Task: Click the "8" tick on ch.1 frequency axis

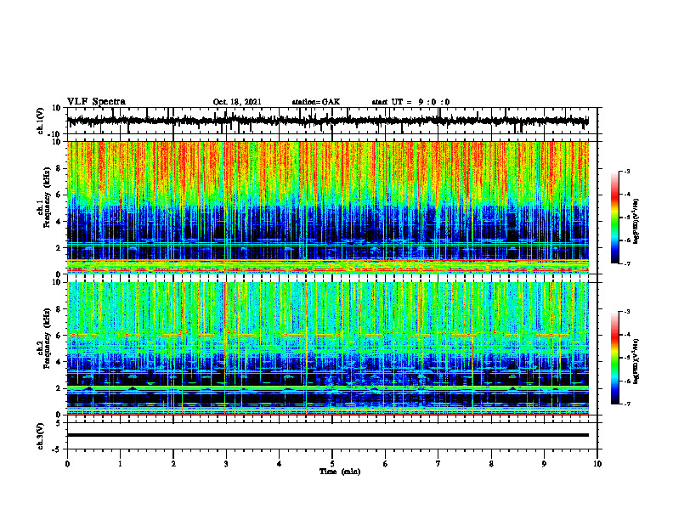Action: 59,168
